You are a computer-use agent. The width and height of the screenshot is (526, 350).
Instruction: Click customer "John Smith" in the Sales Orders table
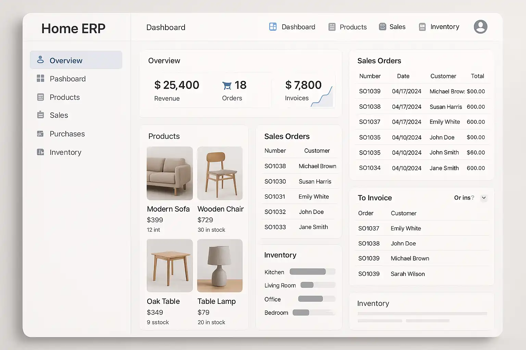pos(444,152)
